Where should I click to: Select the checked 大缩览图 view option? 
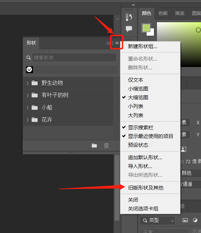pyautogui.click(x=138, y=98)
